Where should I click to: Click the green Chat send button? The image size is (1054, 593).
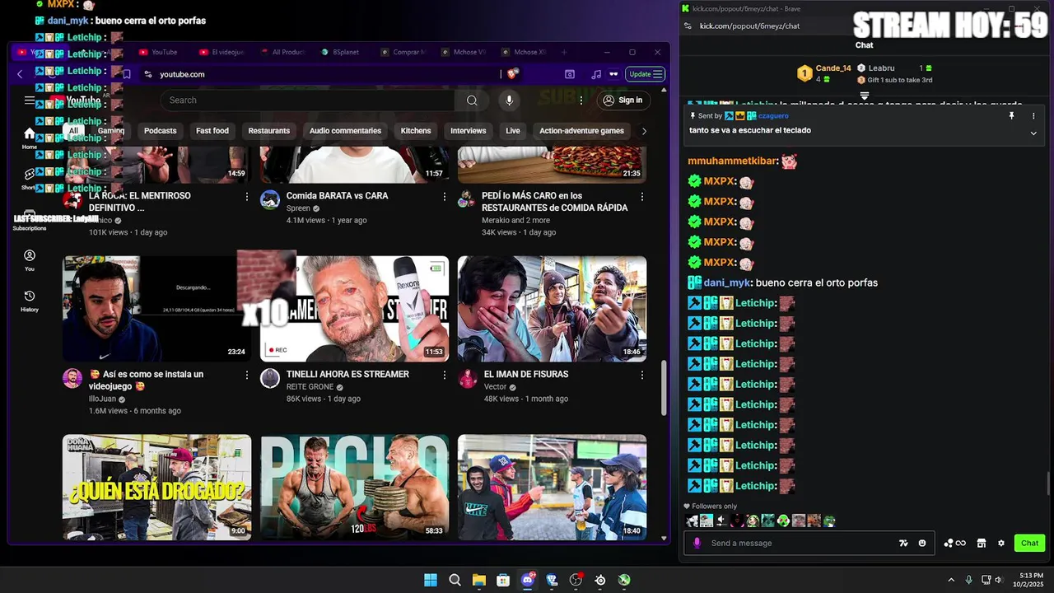(1030, 544)
